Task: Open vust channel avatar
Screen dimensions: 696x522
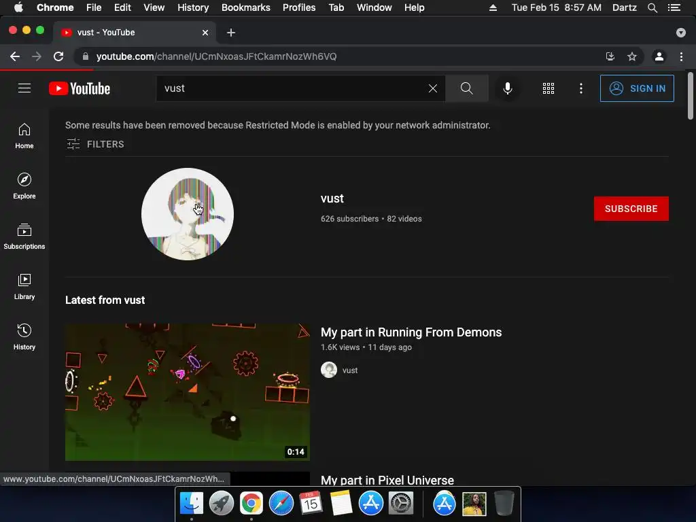Action: pos(188,214)
